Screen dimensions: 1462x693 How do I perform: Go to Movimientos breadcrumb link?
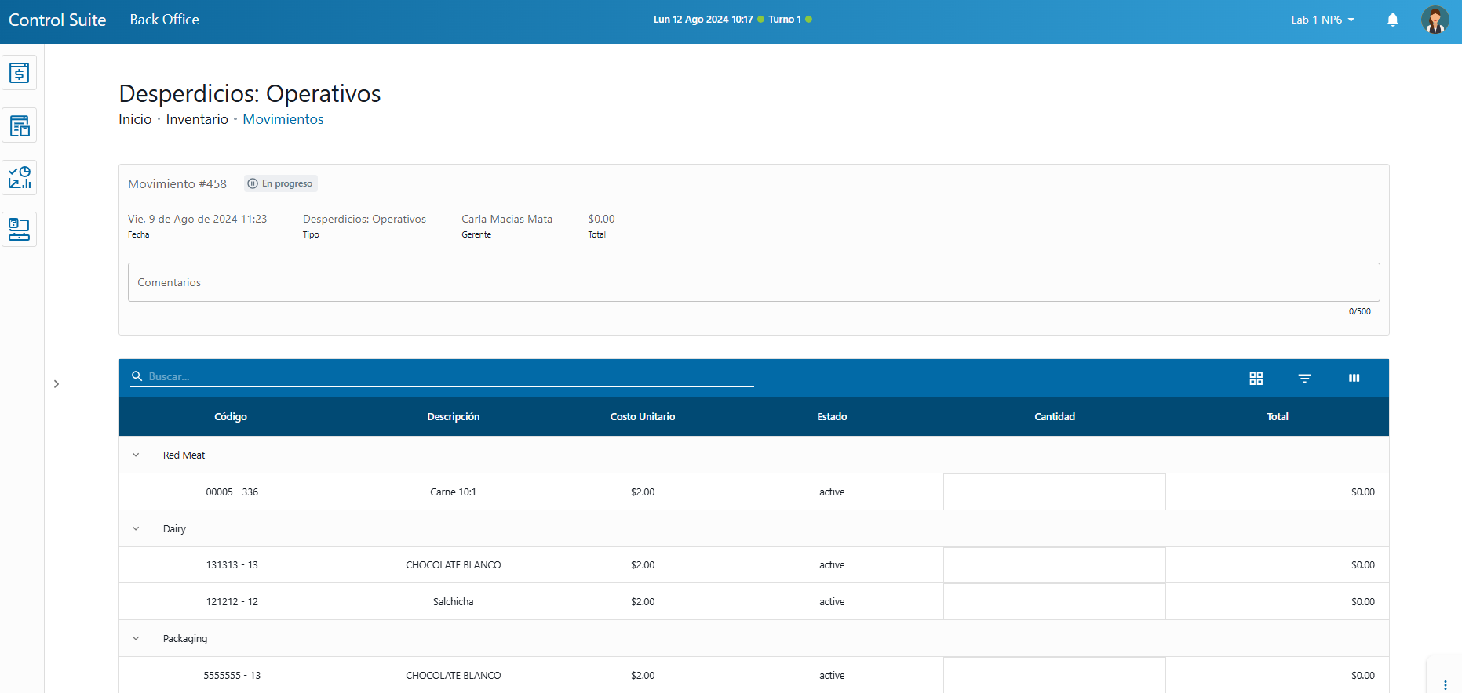283,119
